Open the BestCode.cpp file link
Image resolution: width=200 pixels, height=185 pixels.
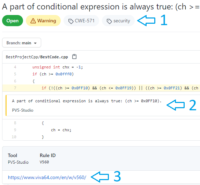pos(54,57)
